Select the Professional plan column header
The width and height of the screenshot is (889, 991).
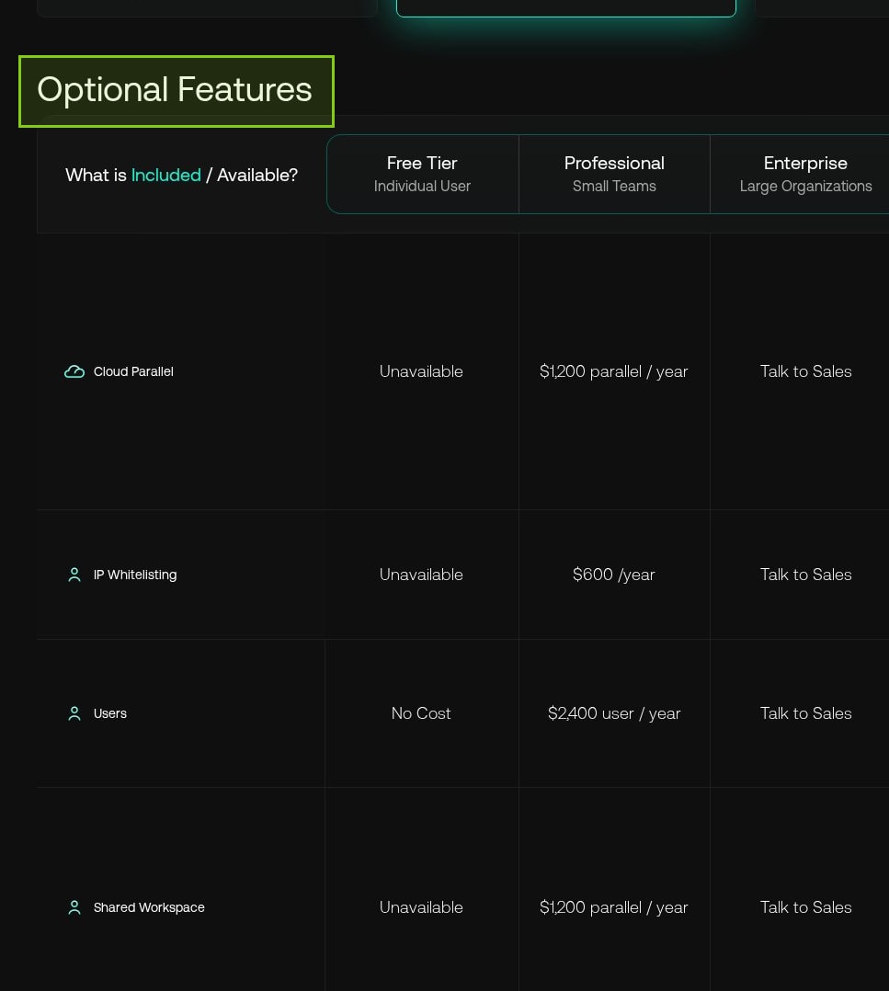point(614,174)
